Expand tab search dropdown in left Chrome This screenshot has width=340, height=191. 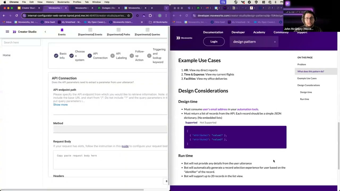pyautogui.click(x=166, y=8)
